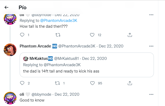The image size is (165, 106).
Task: Open more options on Phantom Arcade's tweet
Action: pyautogui.click(x=151, y=46)
